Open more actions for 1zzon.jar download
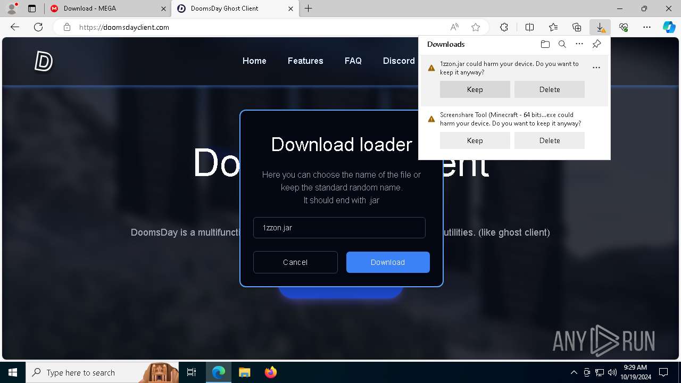This screenshot has width=681, height=383. pos(596,68)
